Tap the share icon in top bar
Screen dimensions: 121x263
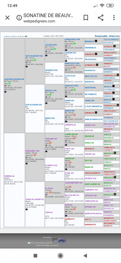[x=100, y=18]
